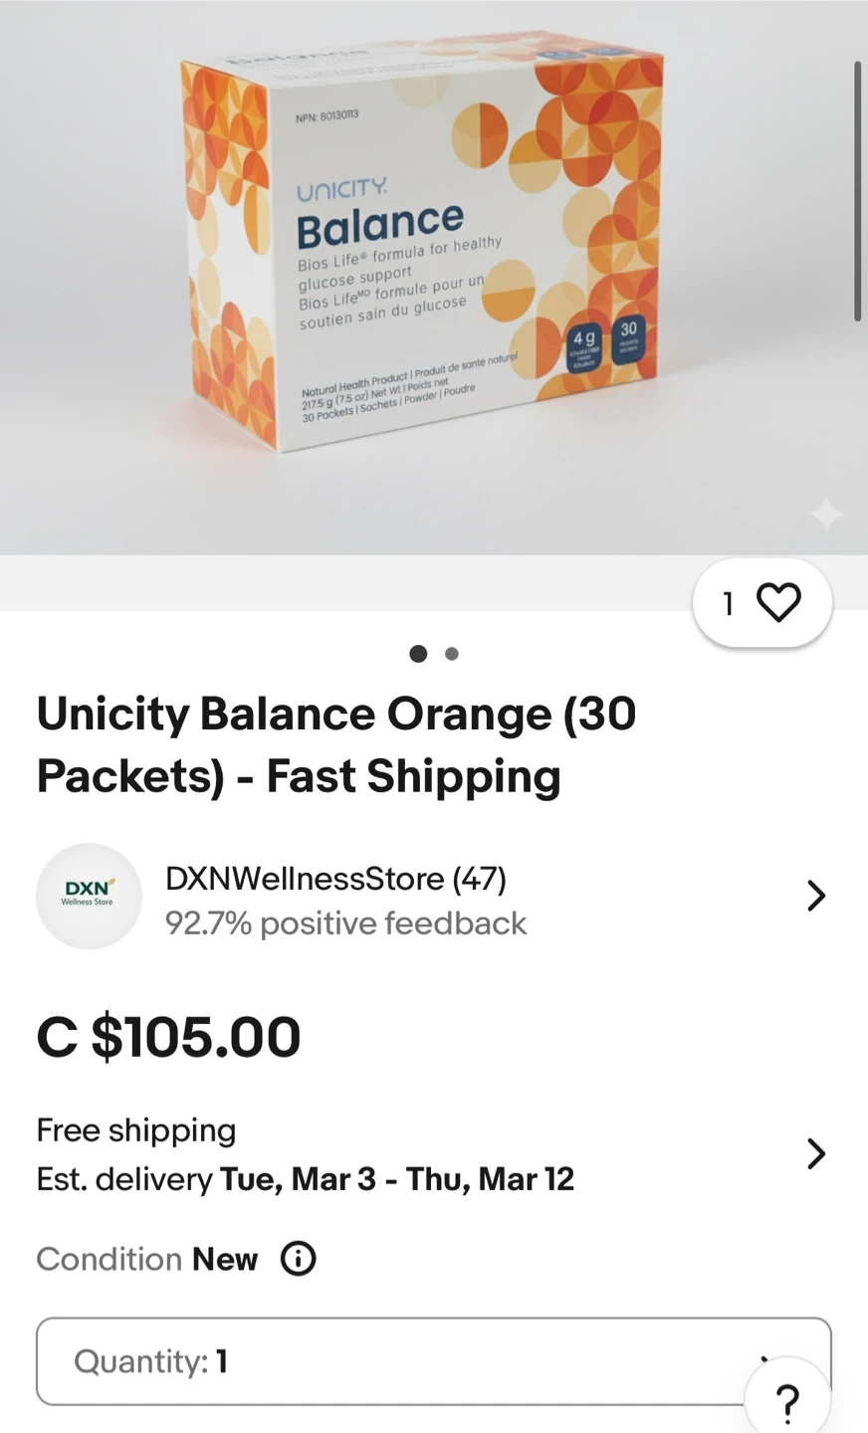Tap the Free shipping label

(x=136, y=1130)
